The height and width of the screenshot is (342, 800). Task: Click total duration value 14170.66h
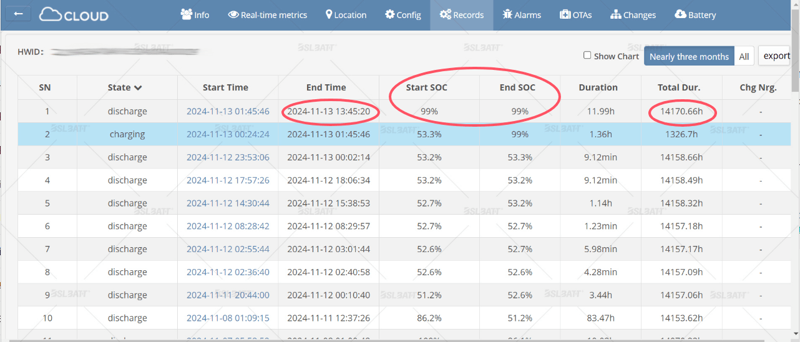click(x=681, y=111)
